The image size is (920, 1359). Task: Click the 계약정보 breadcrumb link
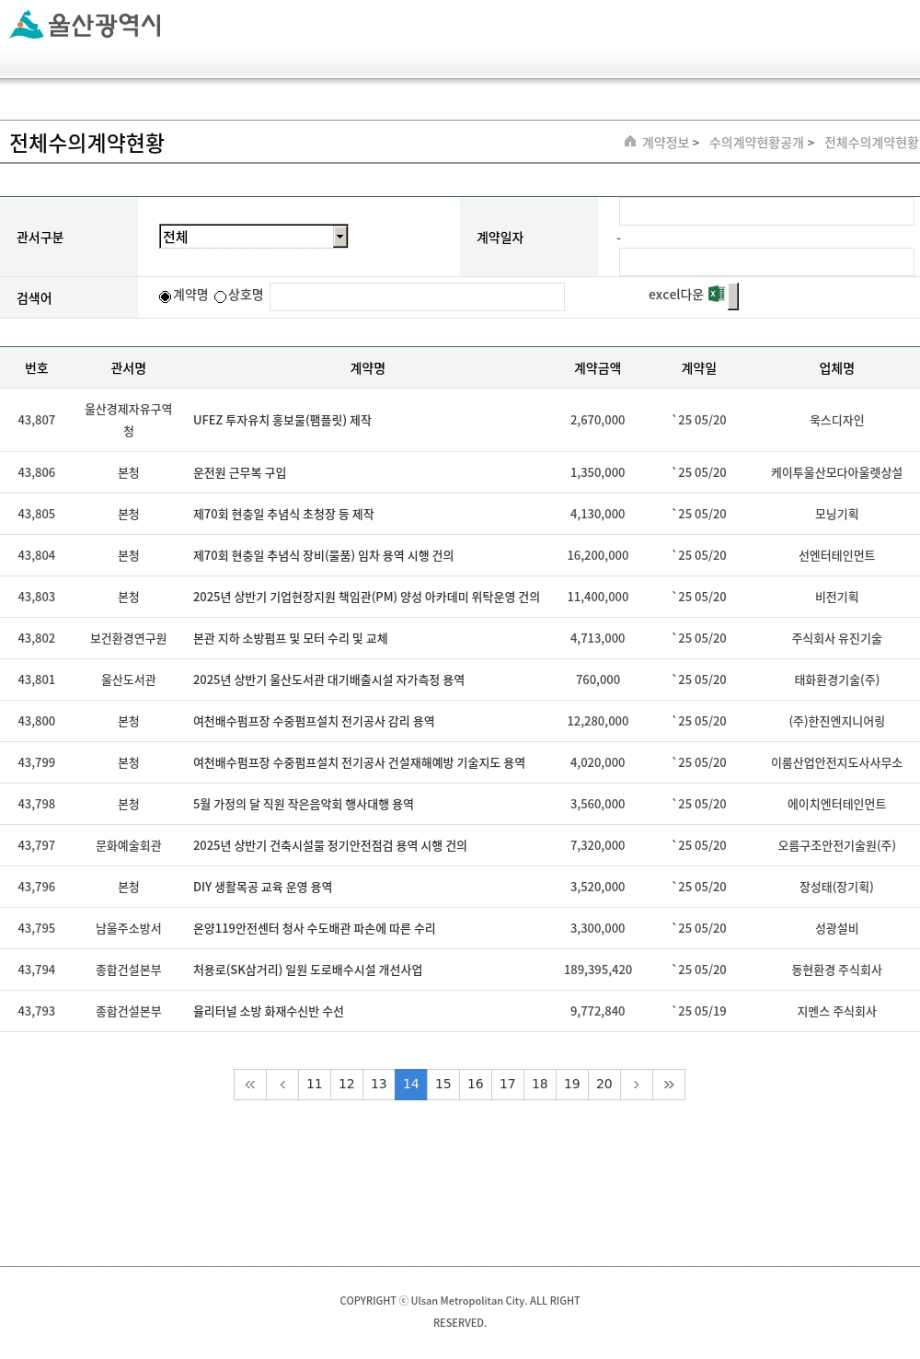pyautogui.click(x=665, y=143)
